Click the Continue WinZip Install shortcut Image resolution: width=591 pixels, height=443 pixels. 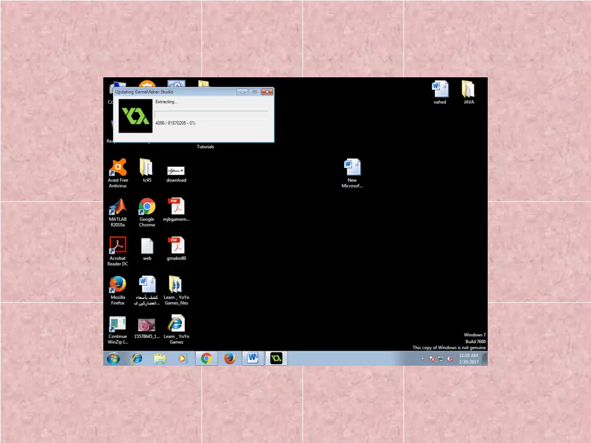[118, 324]
